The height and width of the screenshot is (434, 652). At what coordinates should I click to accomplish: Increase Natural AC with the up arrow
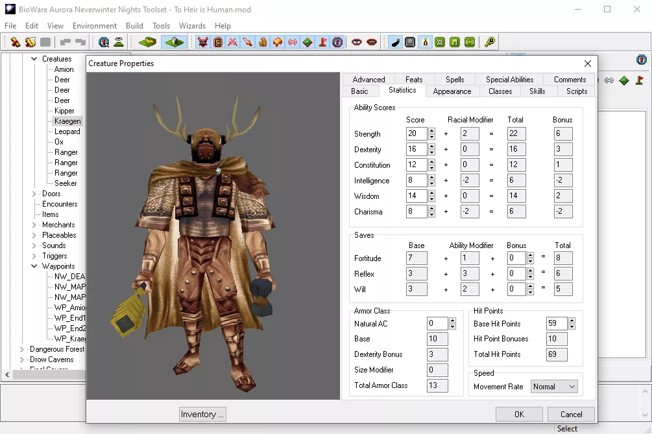coord(452,321)
